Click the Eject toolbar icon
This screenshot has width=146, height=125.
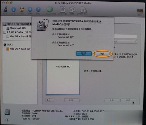click(38, 10)
